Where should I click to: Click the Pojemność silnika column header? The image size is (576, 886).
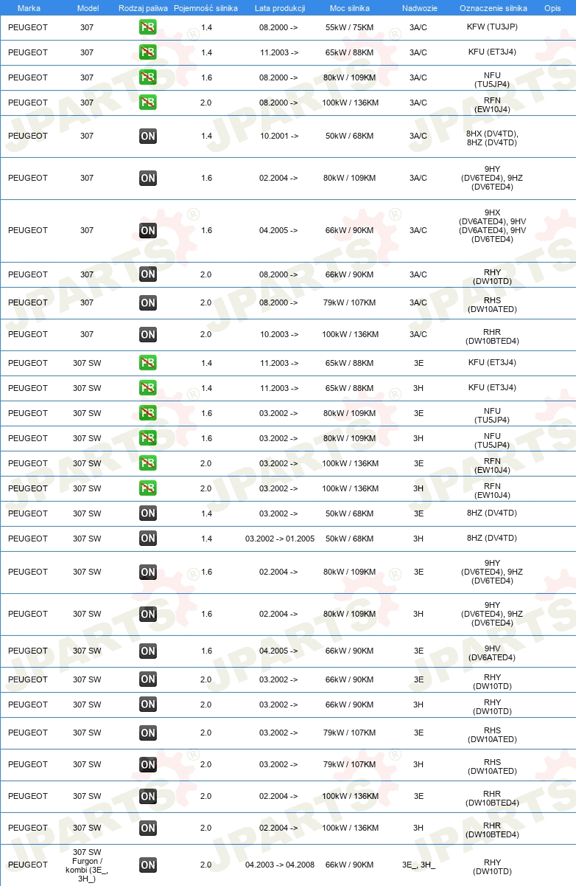pos(206,8)
